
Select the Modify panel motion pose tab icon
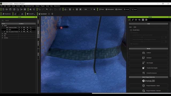133,20
